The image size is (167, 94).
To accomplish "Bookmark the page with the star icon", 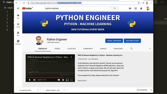I will [139, 3].
